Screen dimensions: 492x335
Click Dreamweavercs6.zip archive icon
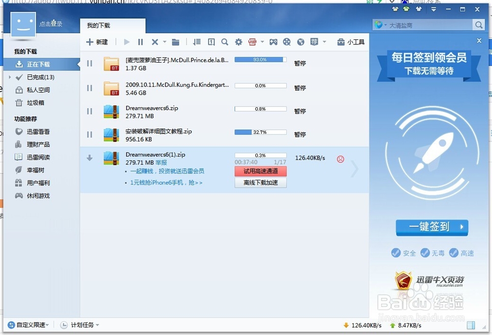point(111,111)
